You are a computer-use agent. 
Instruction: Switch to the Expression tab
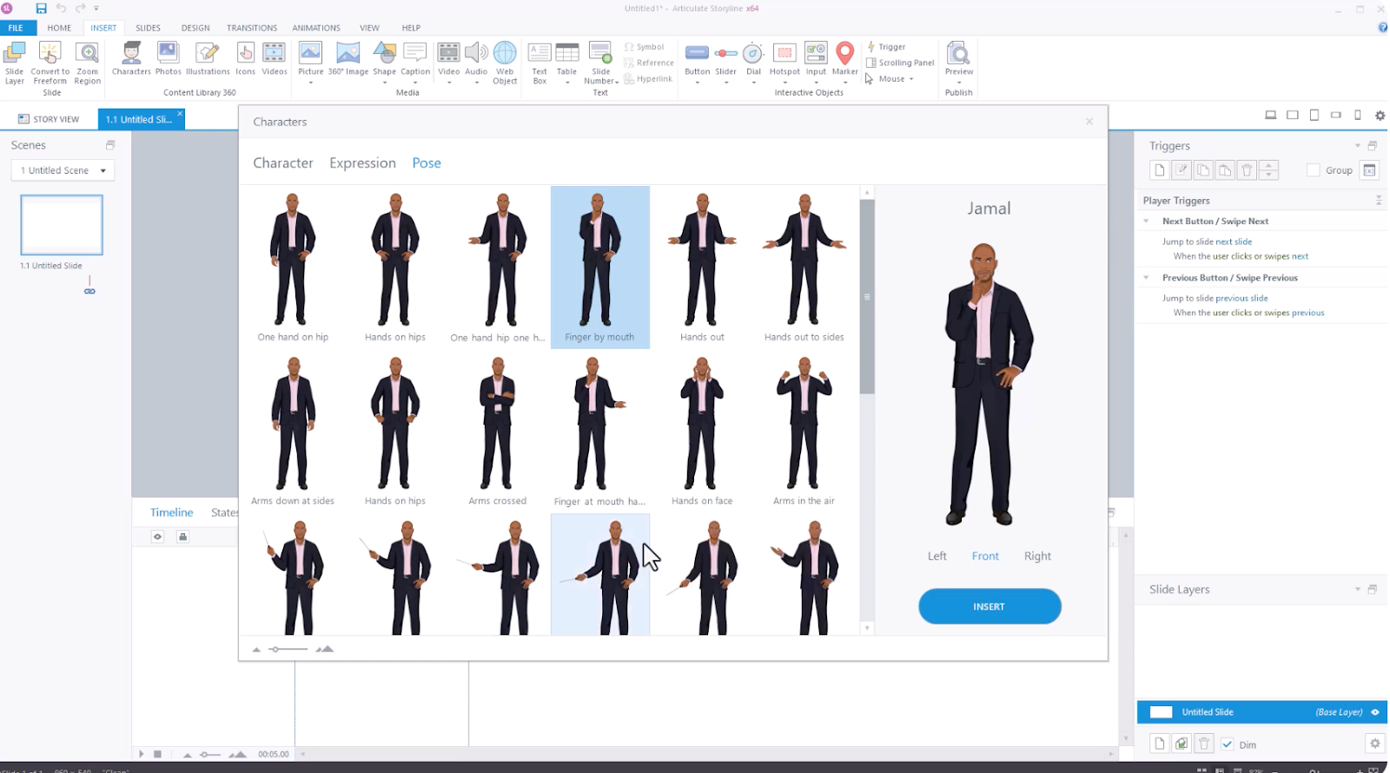point(362,163)
